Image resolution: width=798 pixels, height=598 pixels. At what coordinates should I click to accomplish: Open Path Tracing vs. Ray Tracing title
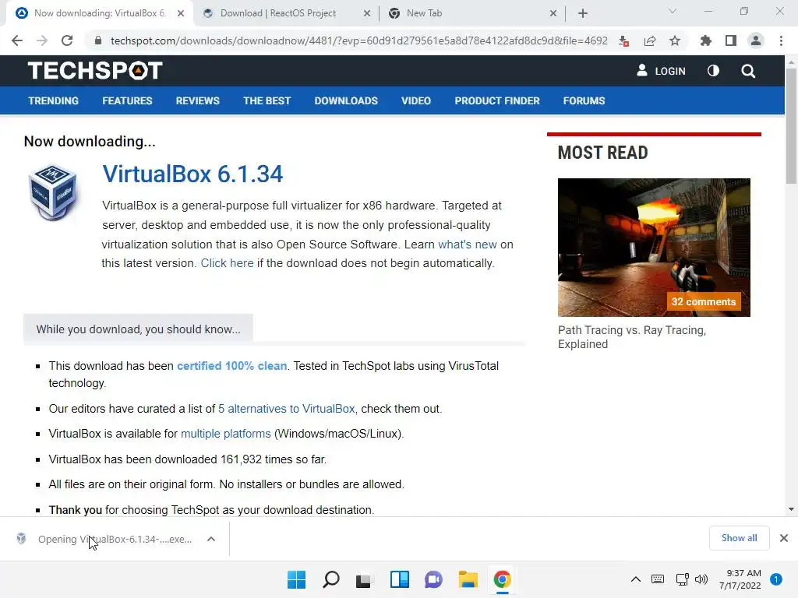pyautogui.click(x=631, y=336)
